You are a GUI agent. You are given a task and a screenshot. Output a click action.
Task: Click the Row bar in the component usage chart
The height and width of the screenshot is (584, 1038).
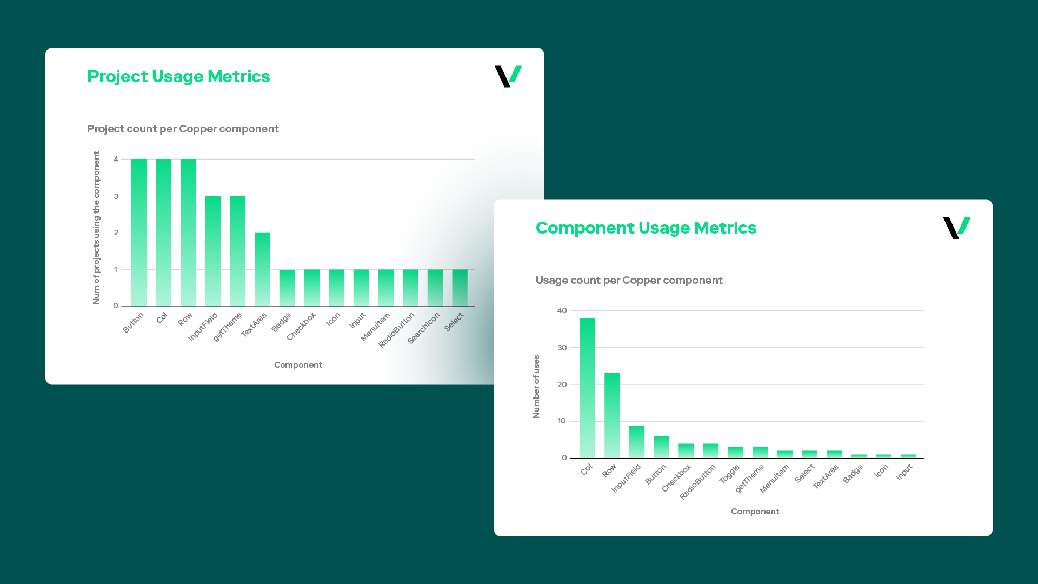coord(612,416)
